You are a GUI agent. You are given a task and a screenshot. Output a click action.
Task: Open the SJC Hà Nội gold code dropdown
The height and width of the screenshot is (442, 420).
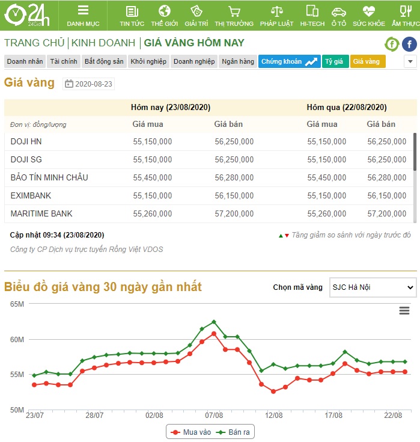click(373, 287)
